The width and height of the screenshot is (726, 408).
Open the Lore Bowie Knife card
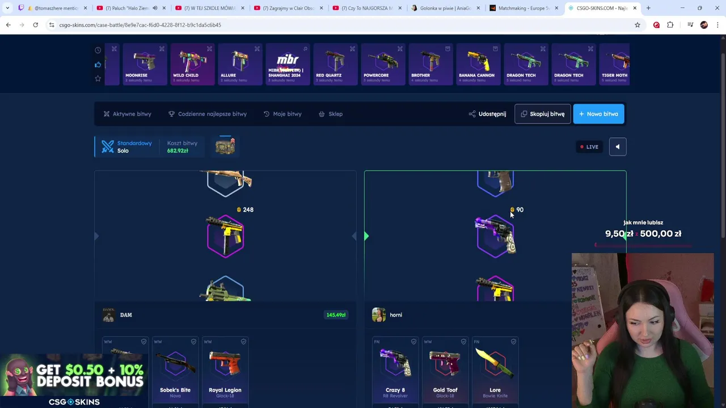(x=495, y=372)
